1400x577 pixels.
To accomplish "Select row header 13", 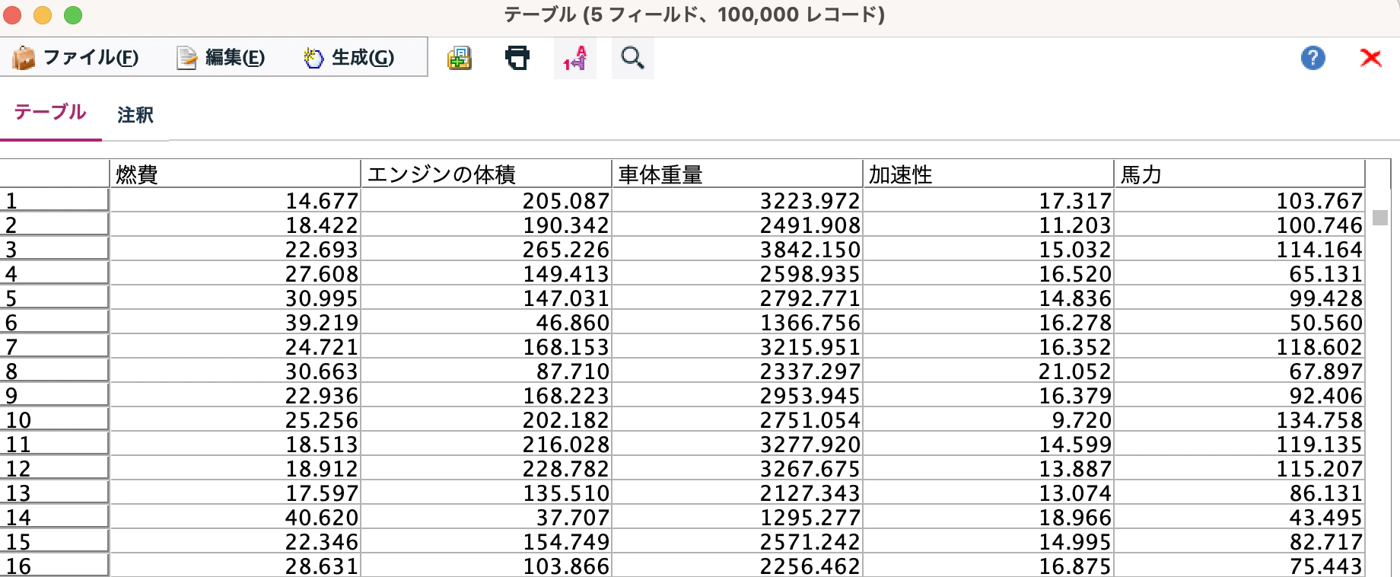I will (54, 493).
